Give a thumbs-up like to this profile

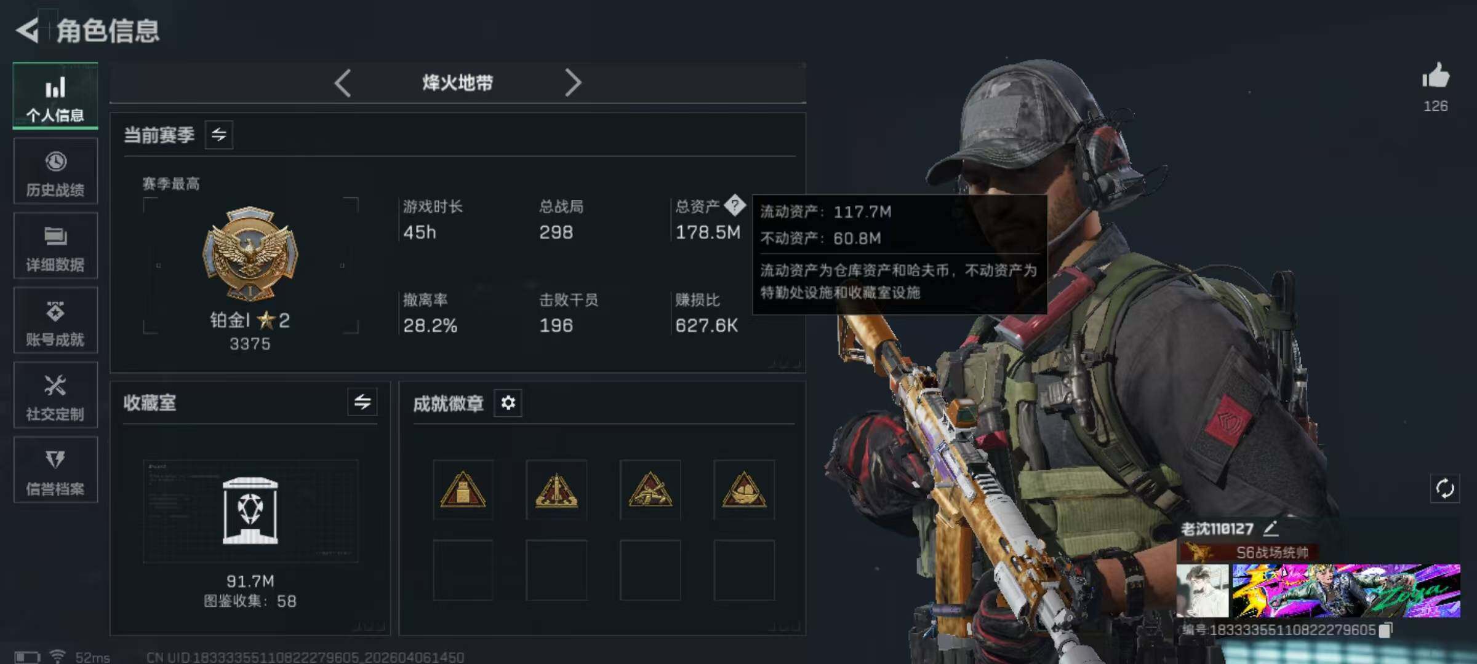coord(1436,76)
